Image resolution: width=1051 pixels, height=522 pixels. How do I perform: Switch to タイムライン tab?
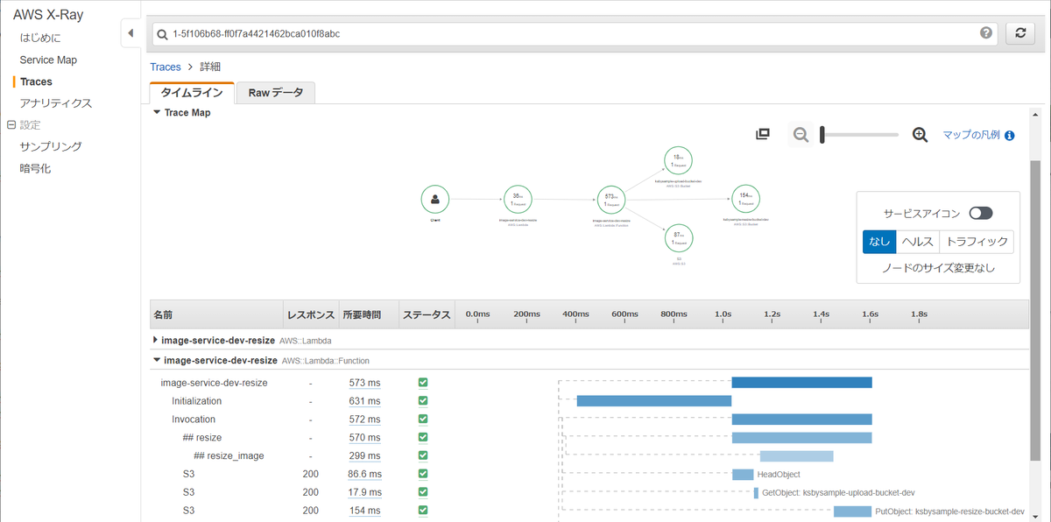192,93
